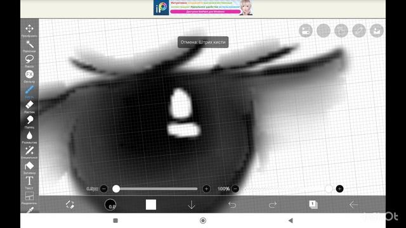Tap Android recent apps square button
Image resolution: width=406 pixels, height=228 pixels.
(x=115, y=220)
